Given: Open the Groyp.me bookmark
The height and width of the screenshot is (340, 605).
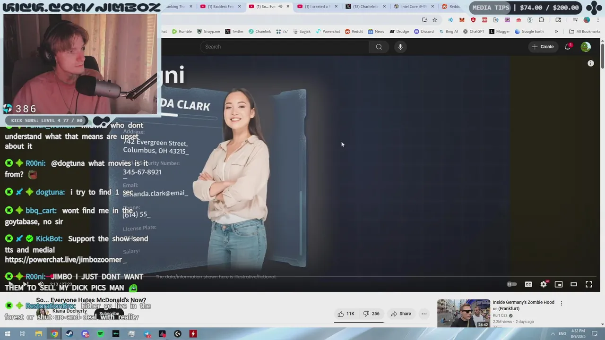Looking at the screenshot, I should 208,32.
